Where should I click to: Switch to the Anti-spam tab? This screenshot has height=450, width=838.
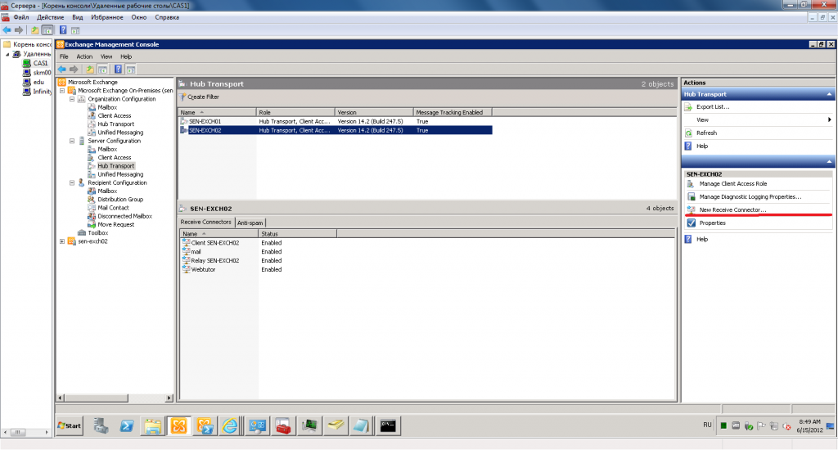click(x=250, y=223)
